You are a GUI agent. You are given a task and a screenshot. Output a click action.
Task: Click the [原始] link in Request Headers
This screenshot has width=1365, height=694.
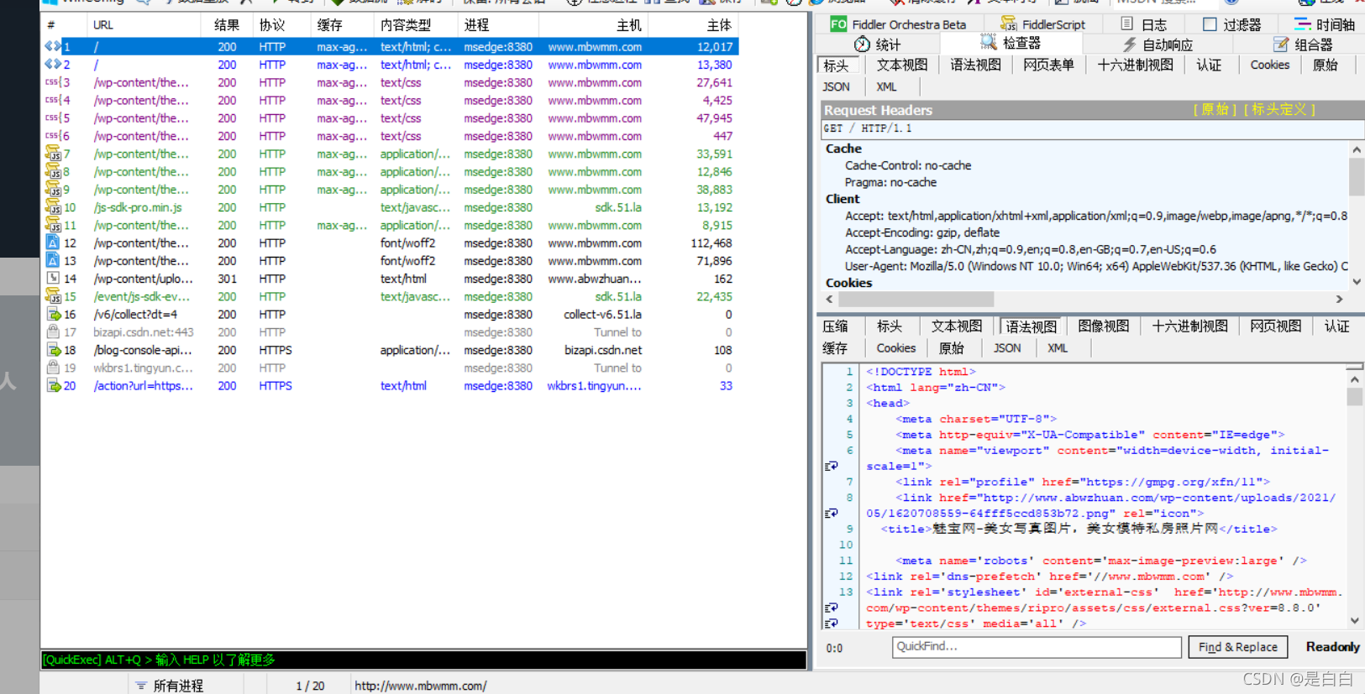[x=1215, y=109]
